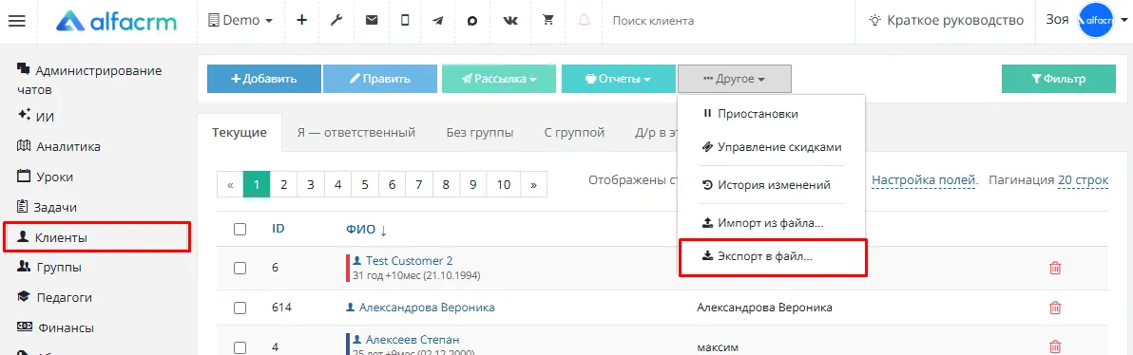
Task: Go to pagination page 5
Action: tap(365, 185)
